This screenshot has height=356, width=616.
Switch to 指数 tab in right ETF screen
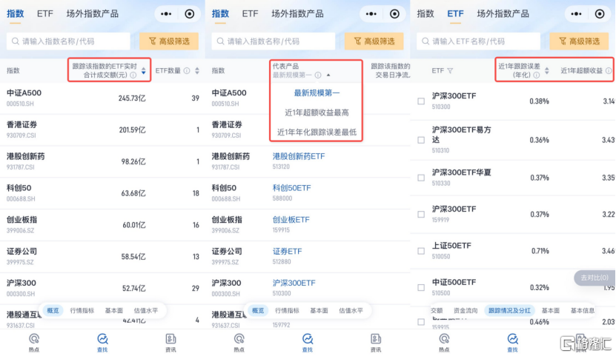coord(425,14)
